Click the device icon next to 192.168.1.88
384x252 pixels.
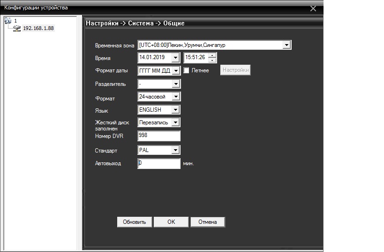(17, 28)
